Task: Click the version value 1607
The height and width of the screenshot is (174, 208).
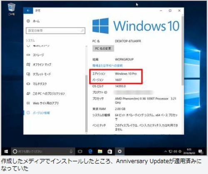Action: [x=118, y=80]
